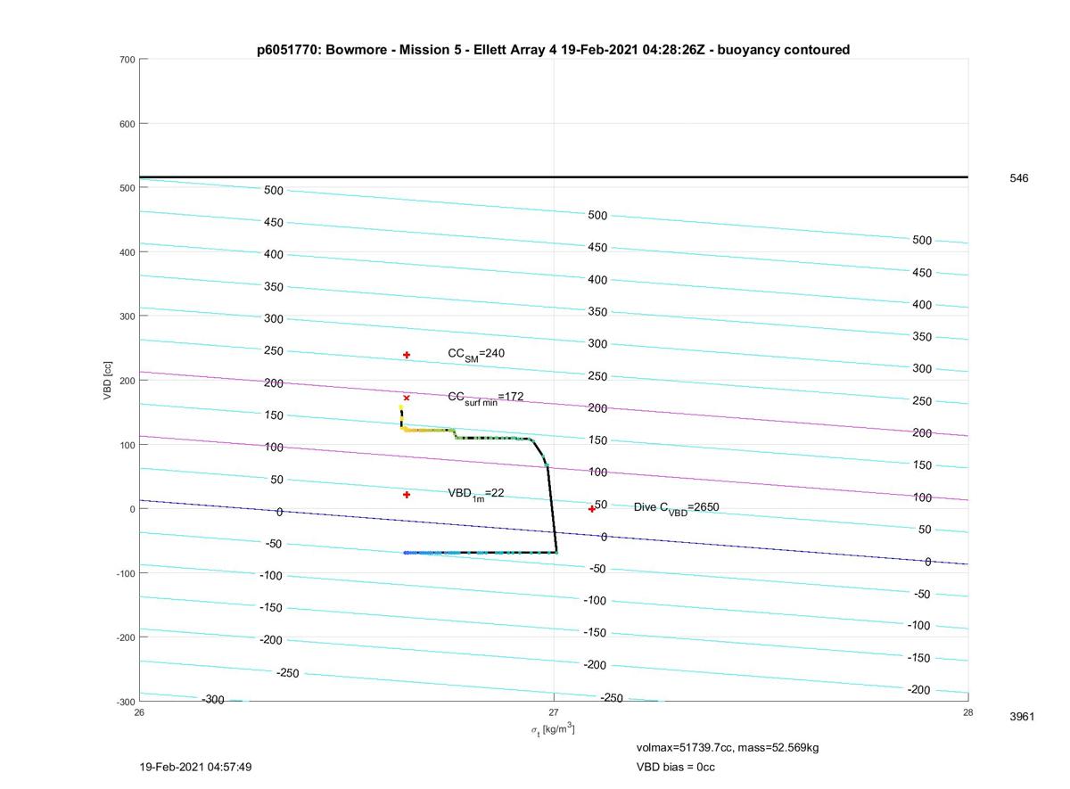This screenshot has height=789, width=1070.
Task: Click the x-axis tick label "26"
Action: [139, 712]
